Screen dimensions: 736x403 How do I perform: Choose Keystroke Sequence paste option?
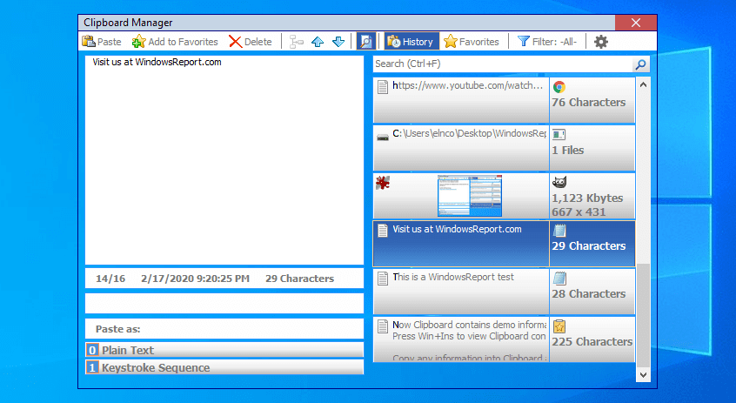pos(224,367)
